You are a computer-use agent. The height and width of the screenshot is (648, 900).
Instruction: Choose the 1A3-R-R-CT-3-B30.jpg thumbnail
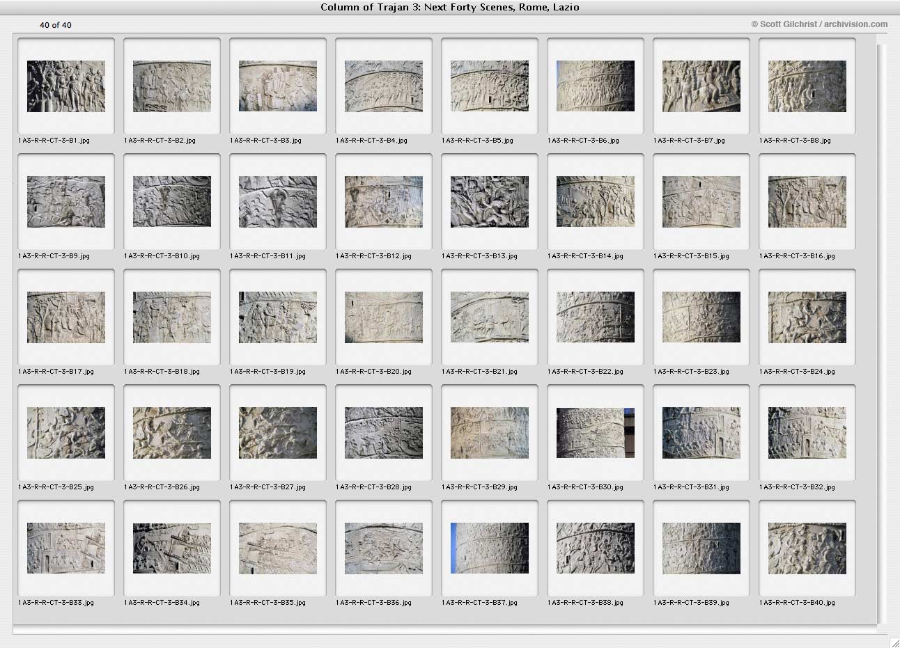pyautogui.click(x=596, y=433)
